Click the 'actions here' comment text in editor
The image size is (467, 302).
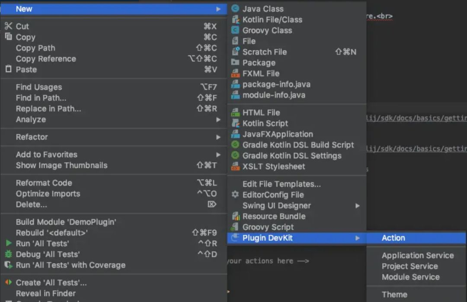pos(269,261)
